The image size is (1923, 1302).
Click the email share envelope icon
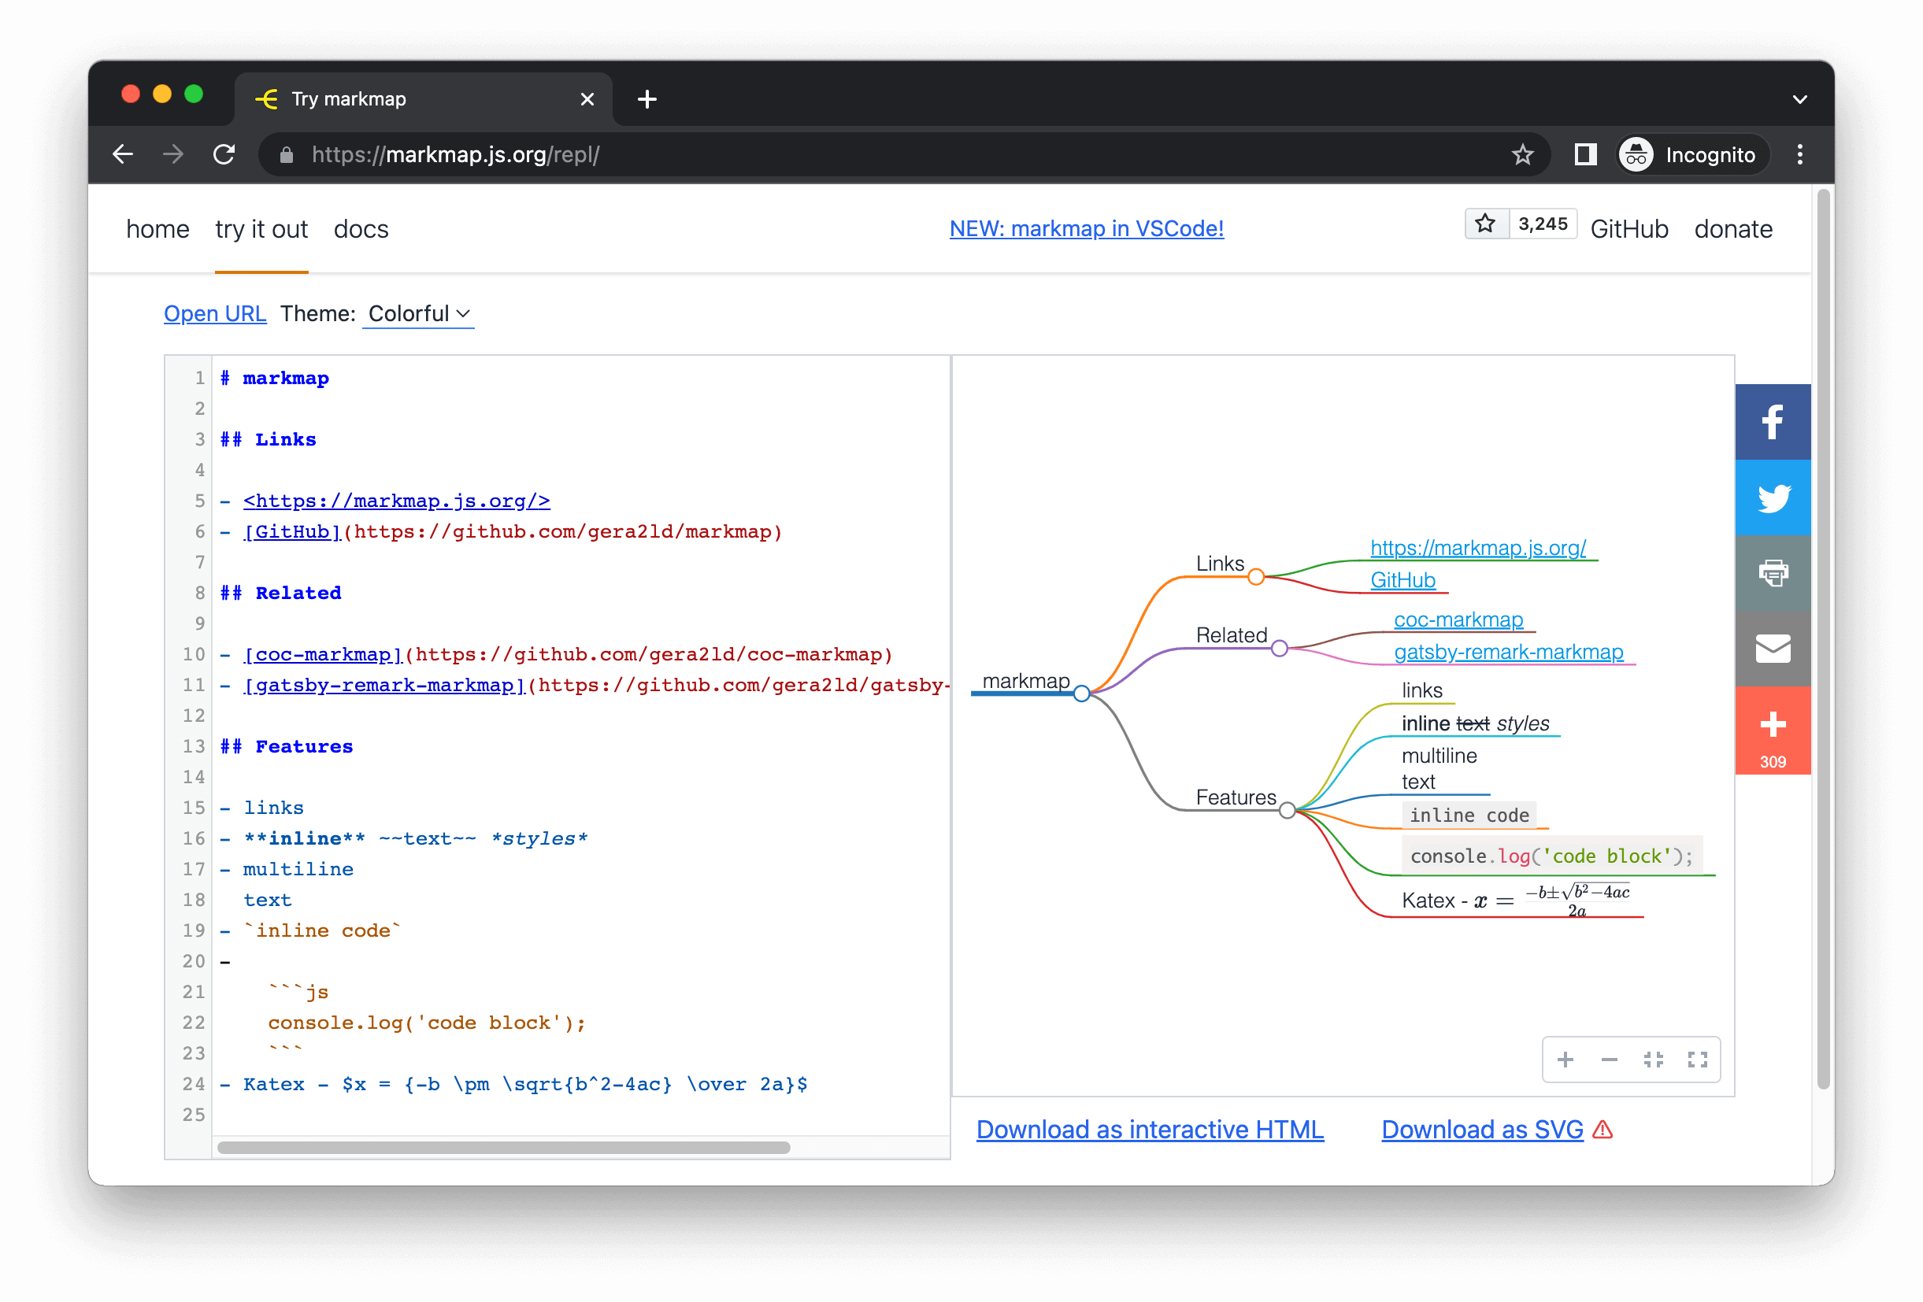1772,649
